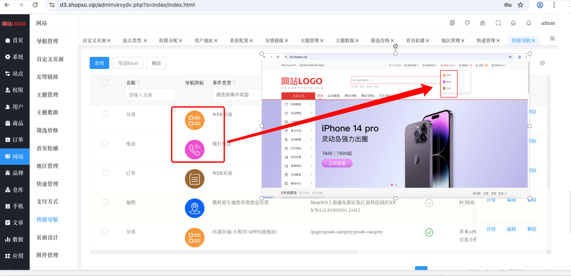Click the 删除 button beside 导出Excel

click(x=156, y=63)
